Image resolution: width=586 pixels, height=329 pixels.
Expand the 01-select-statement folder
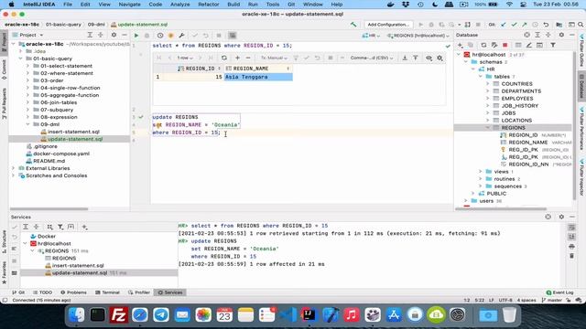point(27,66)
